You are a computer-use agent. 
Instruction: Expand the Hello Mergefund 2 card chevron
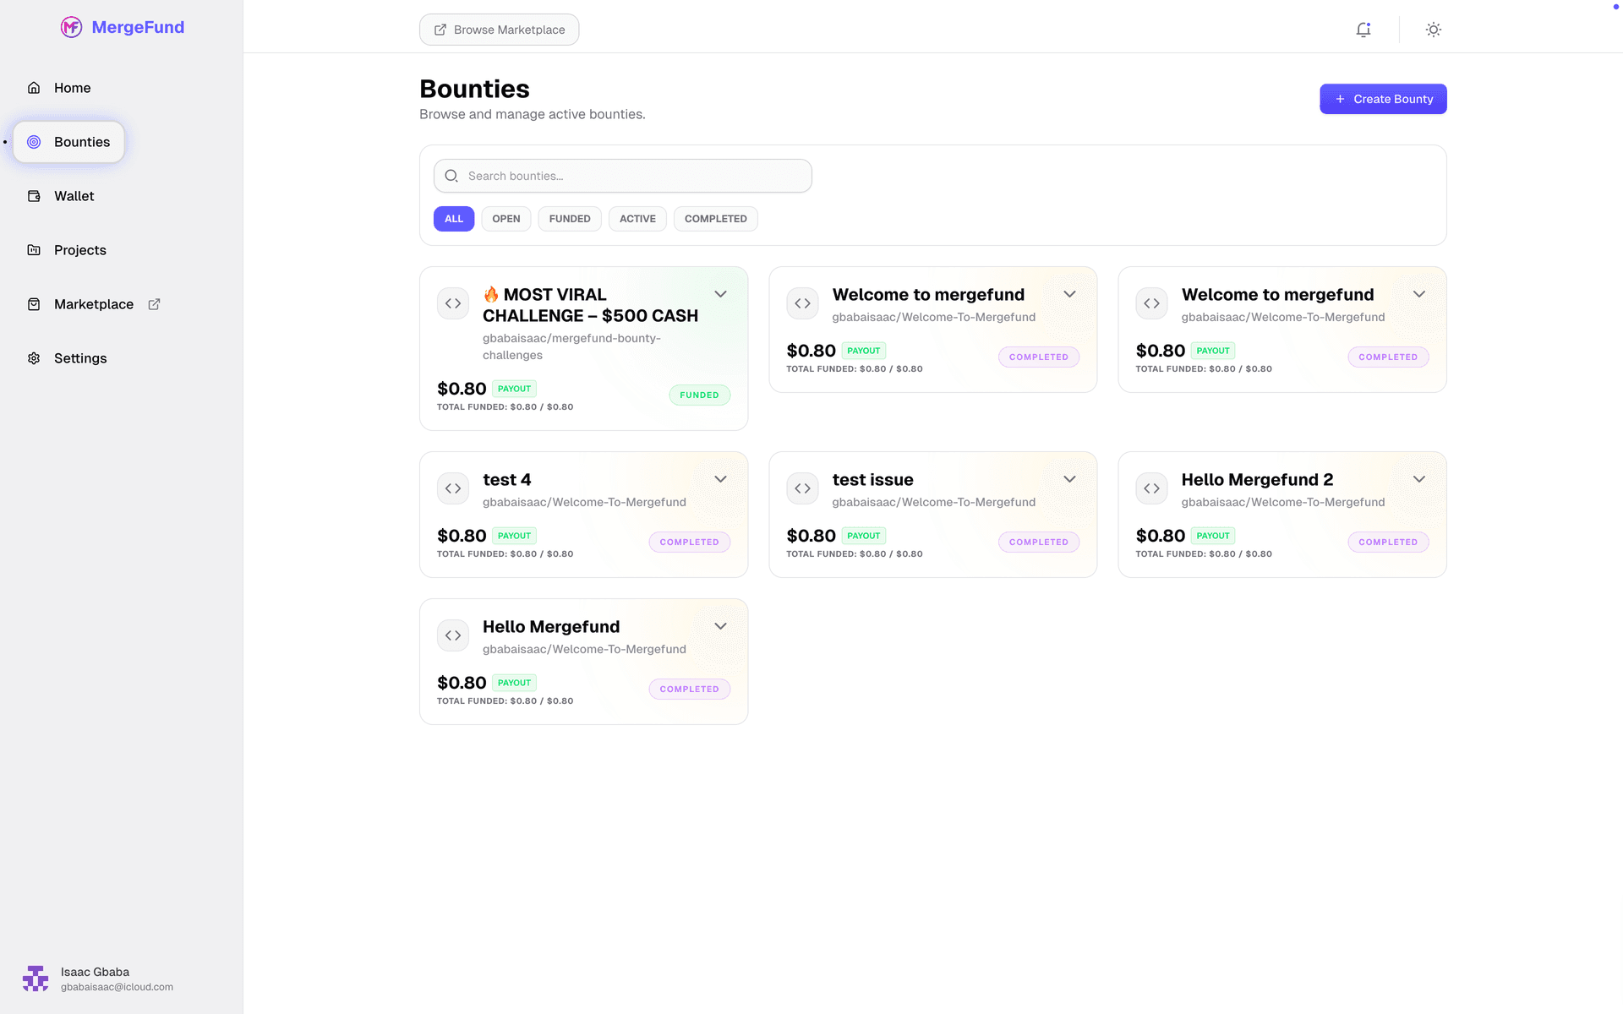point(1418,478)
